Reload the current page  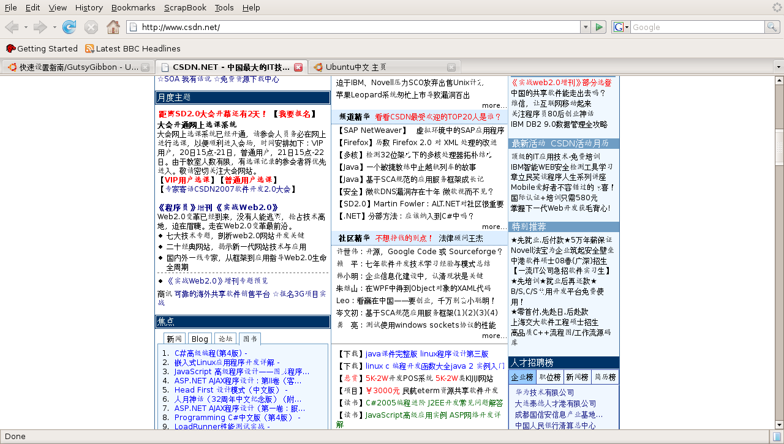tap(69, 27)
